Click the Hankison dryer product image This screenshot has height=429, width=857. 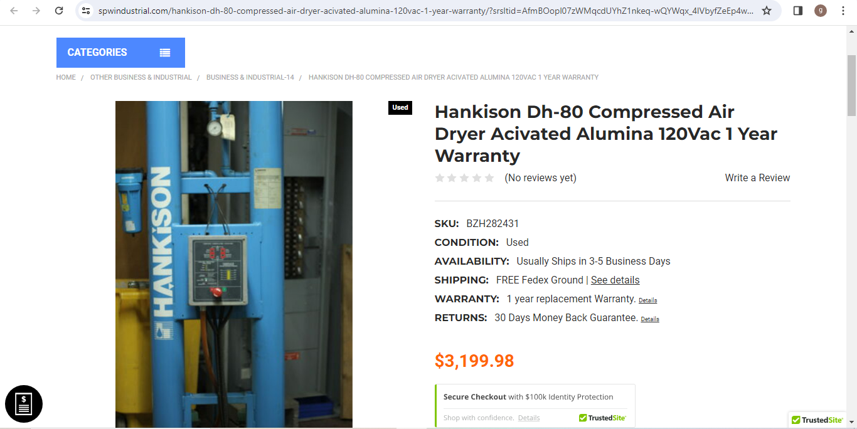point(234,264)
